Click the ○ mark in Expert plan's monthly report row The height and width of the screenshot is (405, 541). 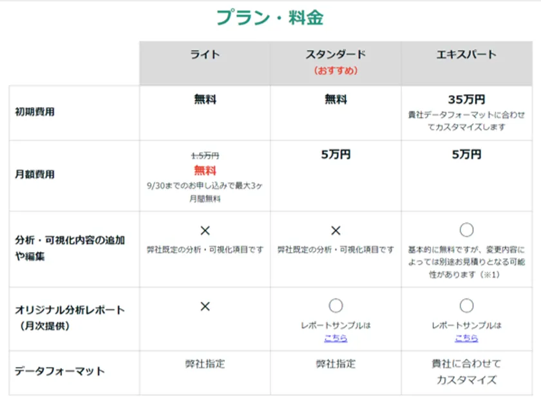466,306
